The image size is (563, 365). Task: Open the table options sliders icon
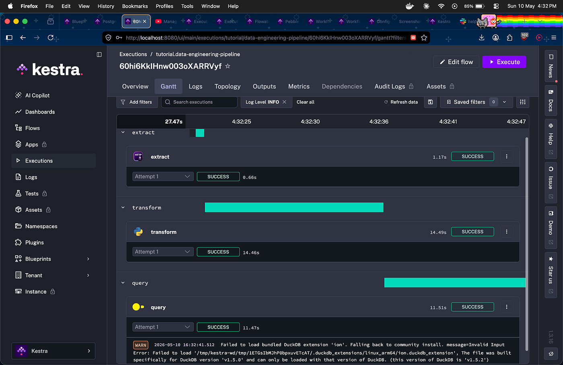(523, 102)
